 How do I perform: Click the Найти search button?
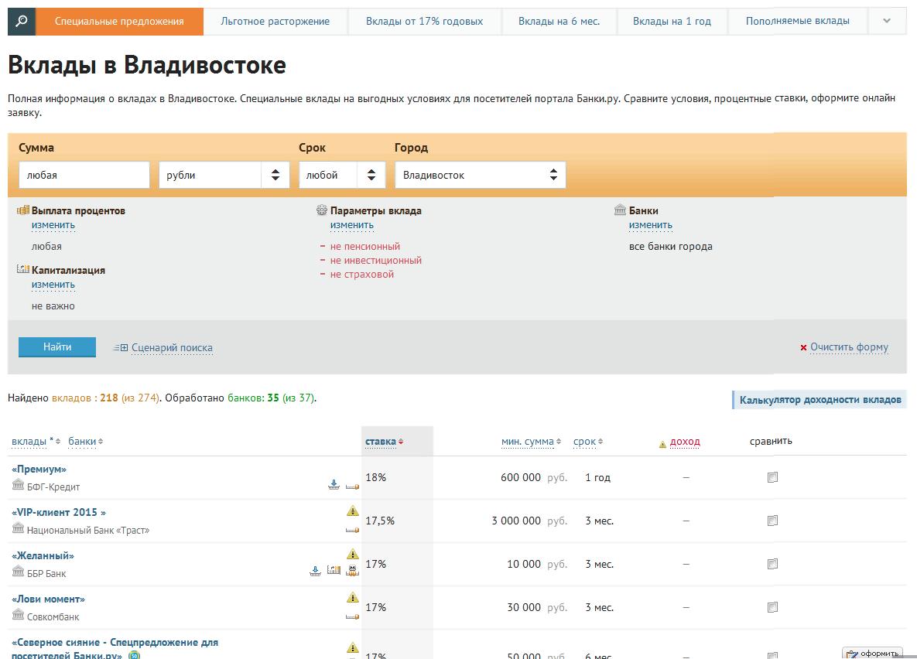click(x=57, y=347)
